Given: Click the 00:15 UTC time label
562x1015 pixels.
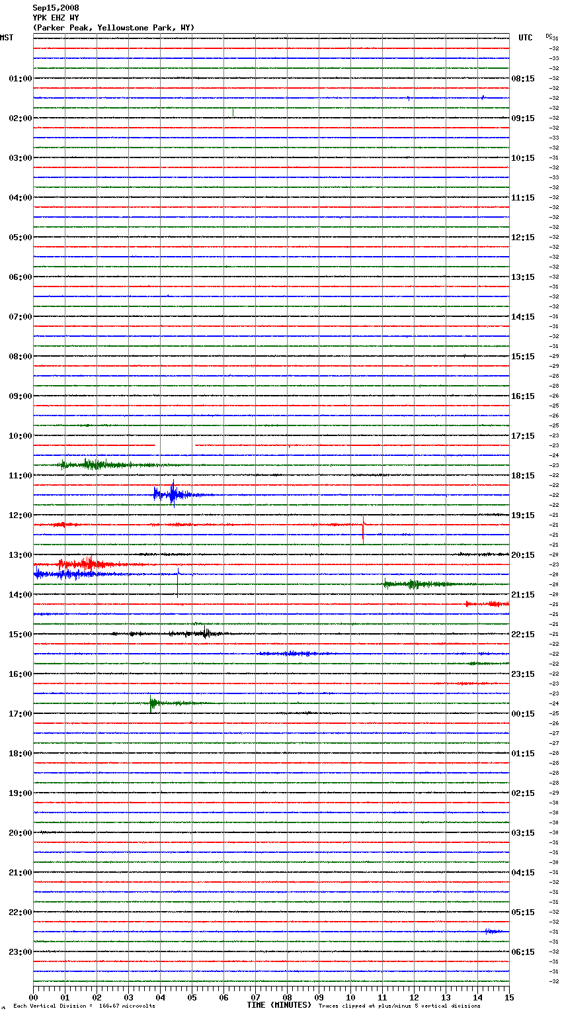Looking at the screenshot, I should [x=523, y=714].
